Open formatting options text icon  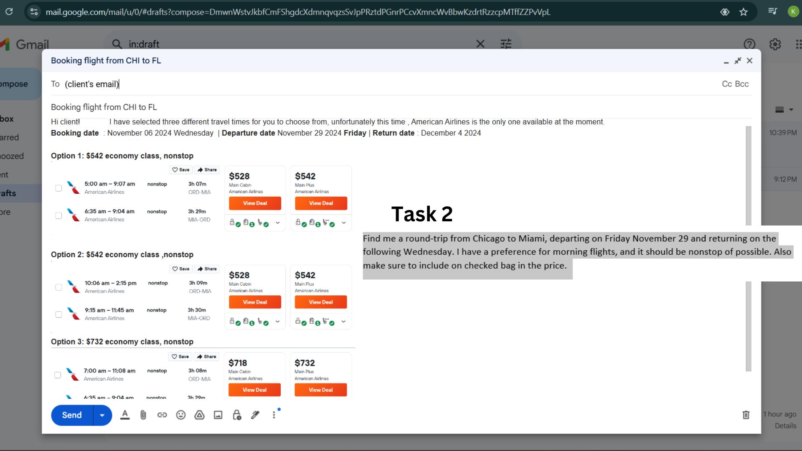124,415
